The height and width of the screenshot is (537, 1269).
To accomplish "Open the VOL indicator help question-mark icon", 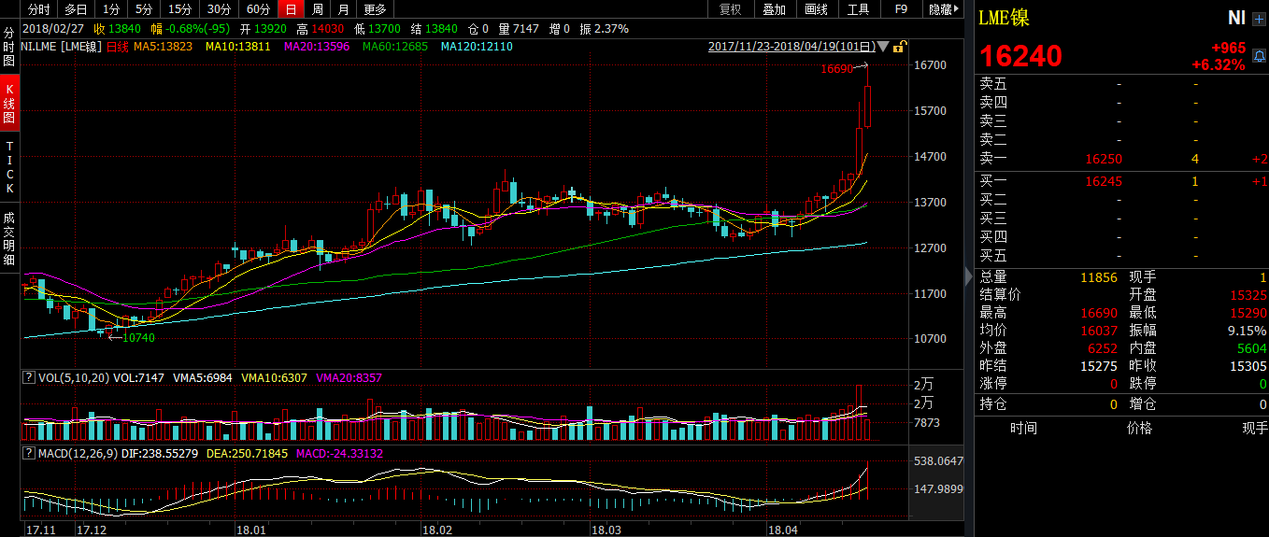I will tap(28, 378).
